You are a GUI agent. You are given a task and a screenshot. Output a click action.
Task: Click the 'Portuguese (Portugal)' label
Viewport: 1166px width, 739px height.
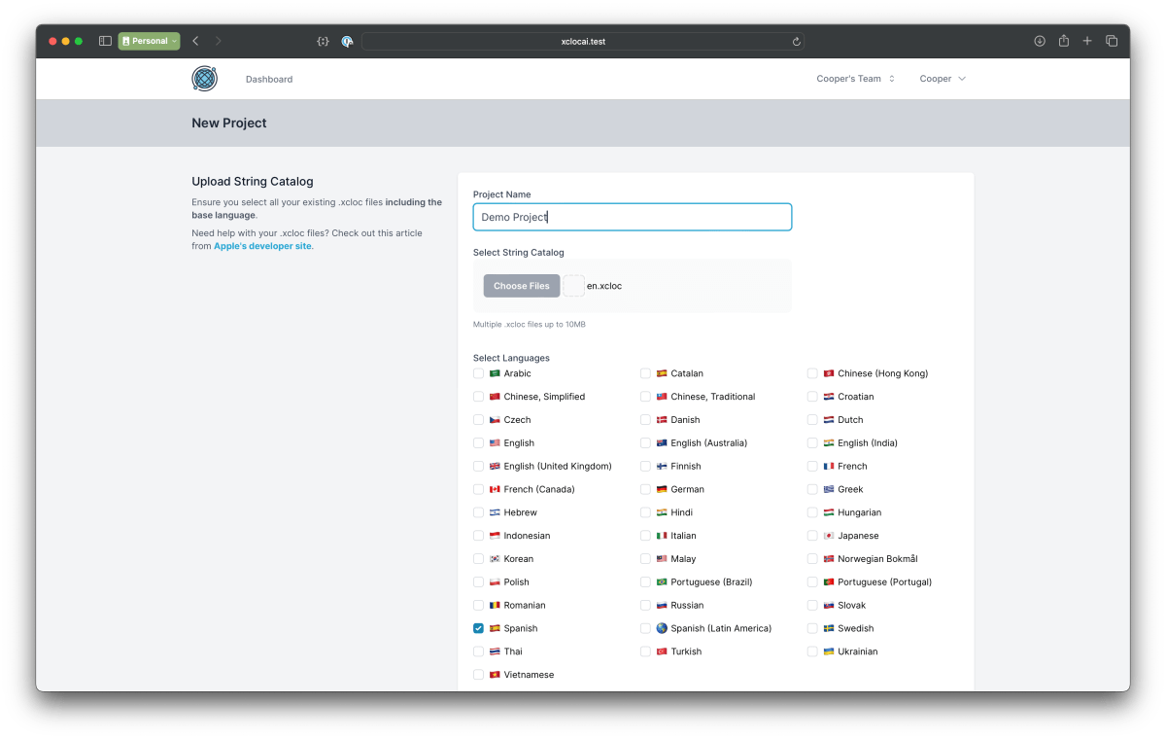click(885, 582)
